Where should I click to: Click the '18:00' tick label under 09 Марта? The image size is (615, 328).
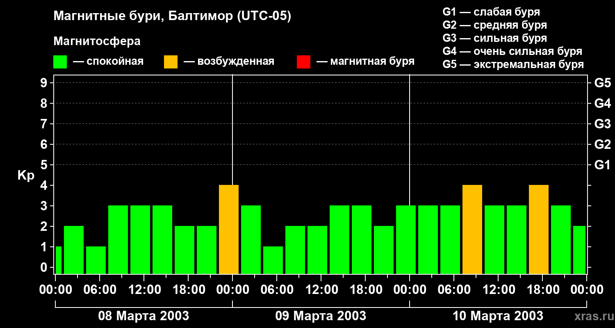(x=365, y=290)
